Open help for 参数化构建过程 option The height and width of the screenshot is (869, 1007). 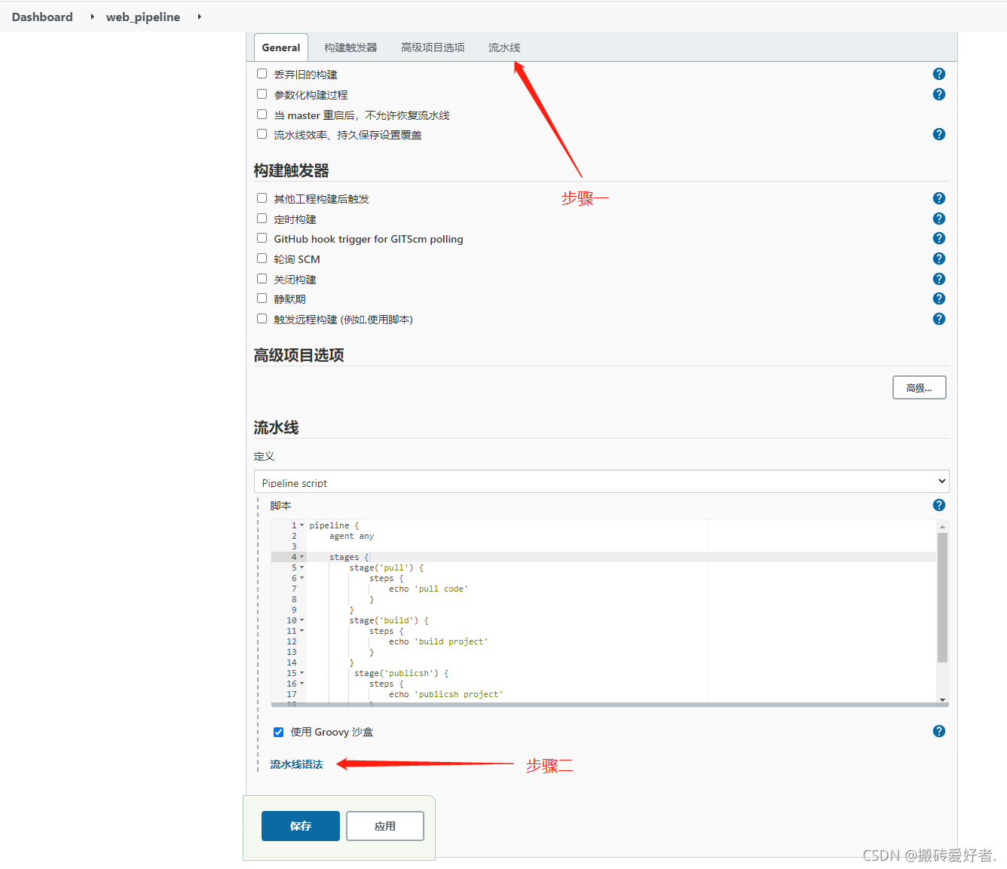pyautogui.click(x=938, y=94)
